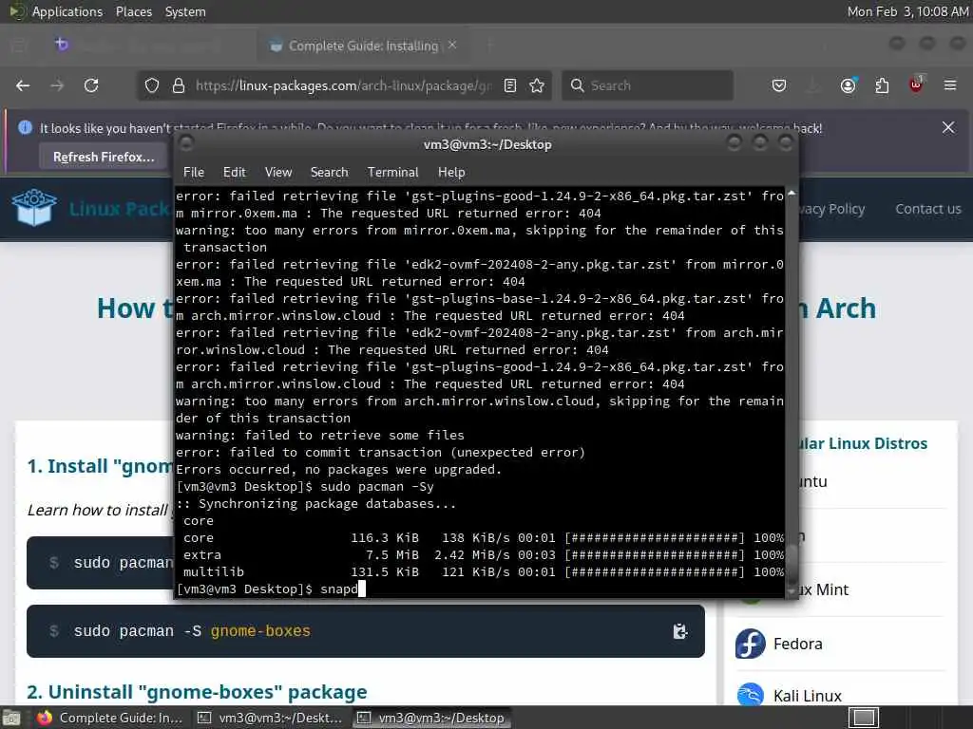Switch to first vm3 terminal taskbar entry
The image size is (973, 729).
click(x=270, y=718)
